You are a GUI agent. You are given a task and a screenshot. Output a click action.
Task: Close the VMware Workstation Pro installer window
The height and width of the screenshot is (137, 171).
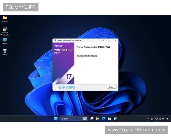(115, 41)
